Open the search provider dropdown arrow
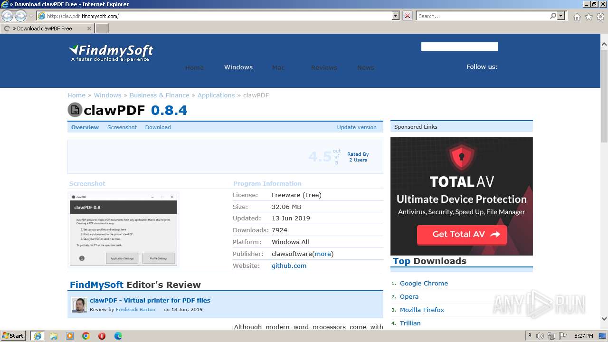Image resolution: width=608 pixels, height=342 pixels. (x=561, y=16)
